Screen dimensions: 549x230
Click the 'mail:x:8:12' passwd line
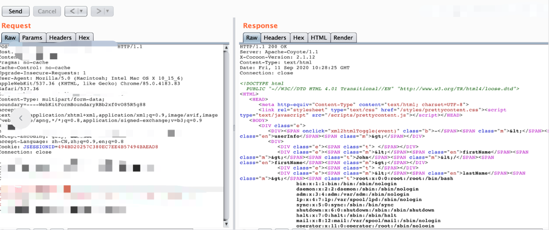tap(368, 221)
